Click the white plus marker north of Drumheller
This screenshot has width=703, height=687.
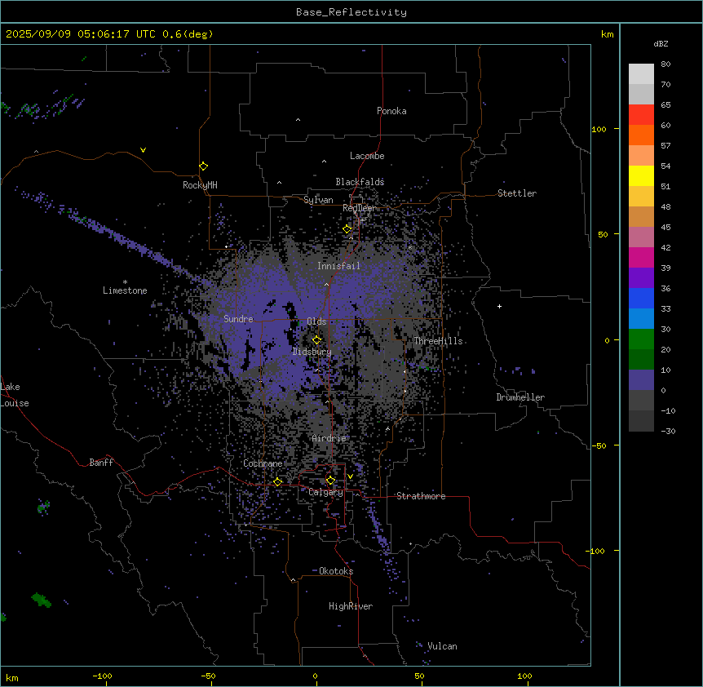[x=499, y=306]
